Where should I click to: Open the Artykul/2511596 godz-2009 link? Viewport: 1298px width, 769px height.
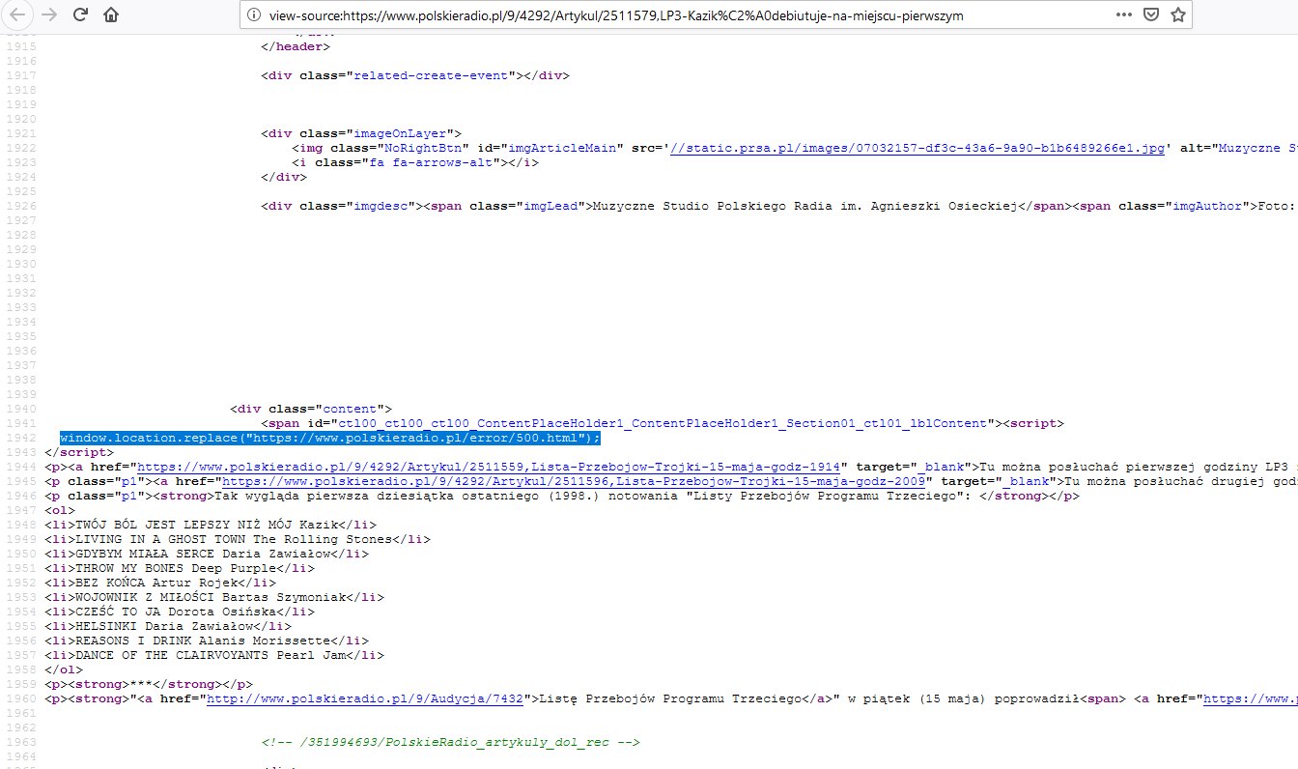pos(577,481)
